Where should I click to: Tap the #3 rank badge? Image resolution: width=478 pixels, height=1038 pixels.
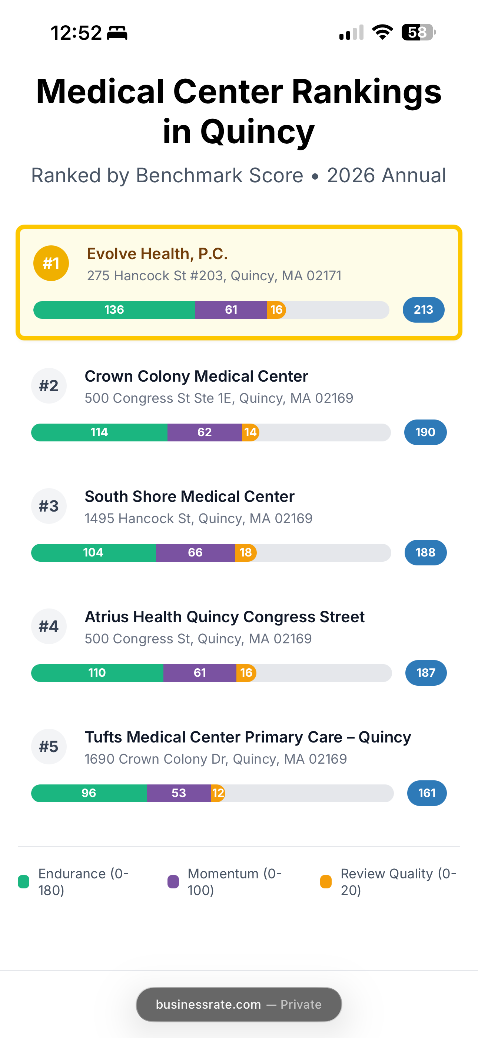(x=49, y=506)
